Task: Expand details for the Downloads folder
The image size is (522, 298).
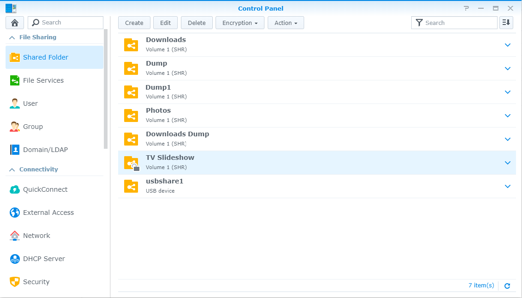Action: point(508,45)
